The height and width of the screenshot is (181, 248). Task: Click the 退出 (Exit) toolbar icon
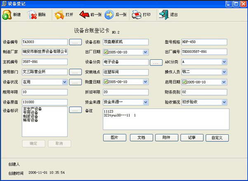pyautogui.click(x=164, y=15)
